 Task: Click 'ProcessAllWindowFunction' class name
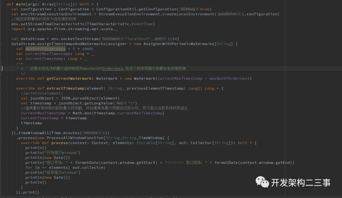pyautogui.click(x=75, y=138)
